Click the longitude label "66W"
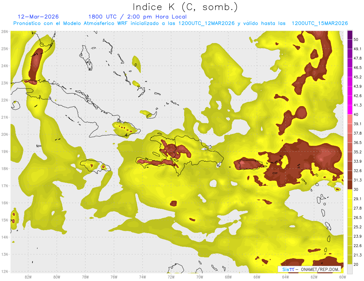 tap(257, 277)
